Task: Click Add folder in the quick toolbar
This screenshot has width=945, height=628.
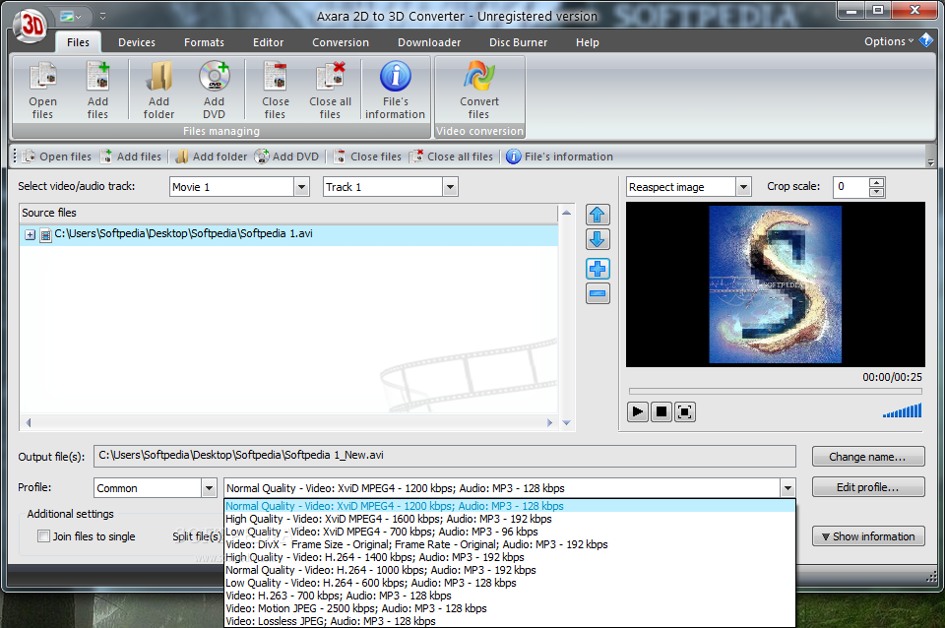Action: [x=212, y=157]
